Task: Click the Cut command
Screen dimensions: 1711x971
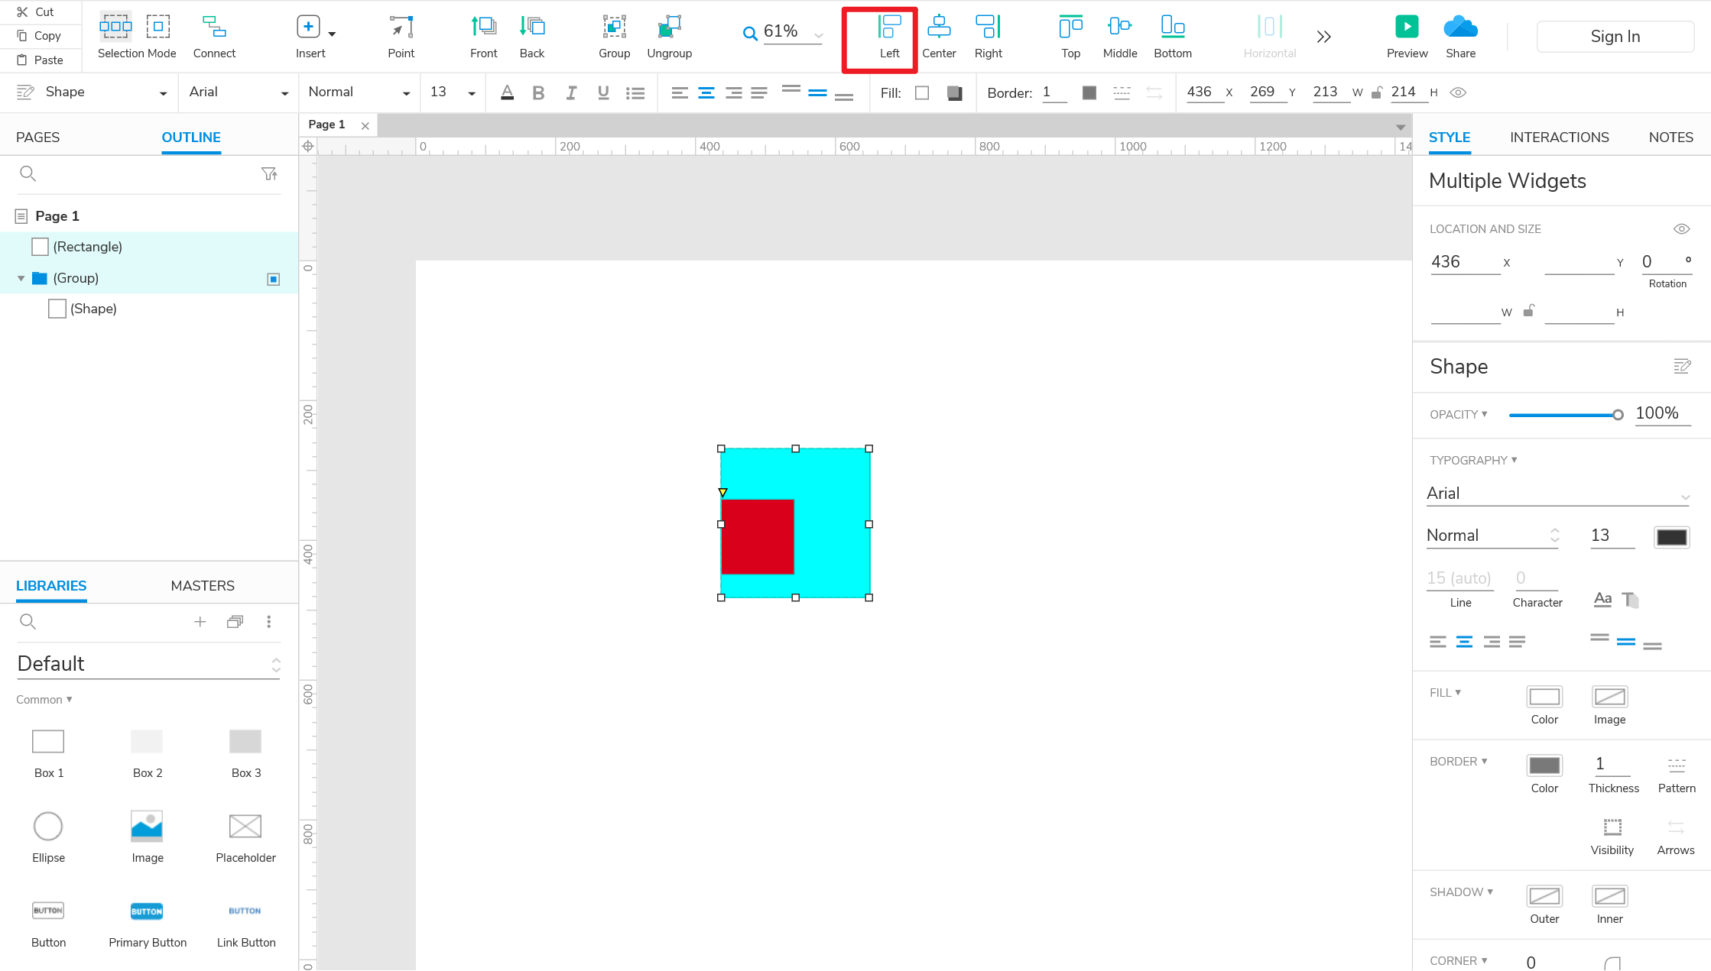Action: point(36,11)
